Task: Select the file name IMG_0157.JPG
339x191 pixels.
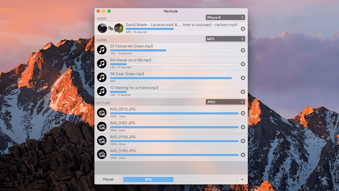Action: pos(123,123)
